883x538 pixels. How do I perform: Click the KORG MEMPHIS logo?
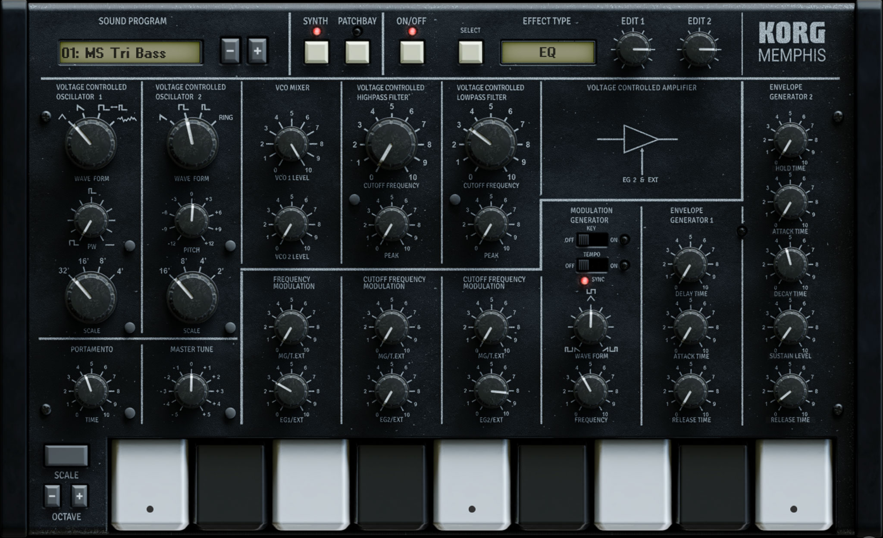[x=792, y=42]
